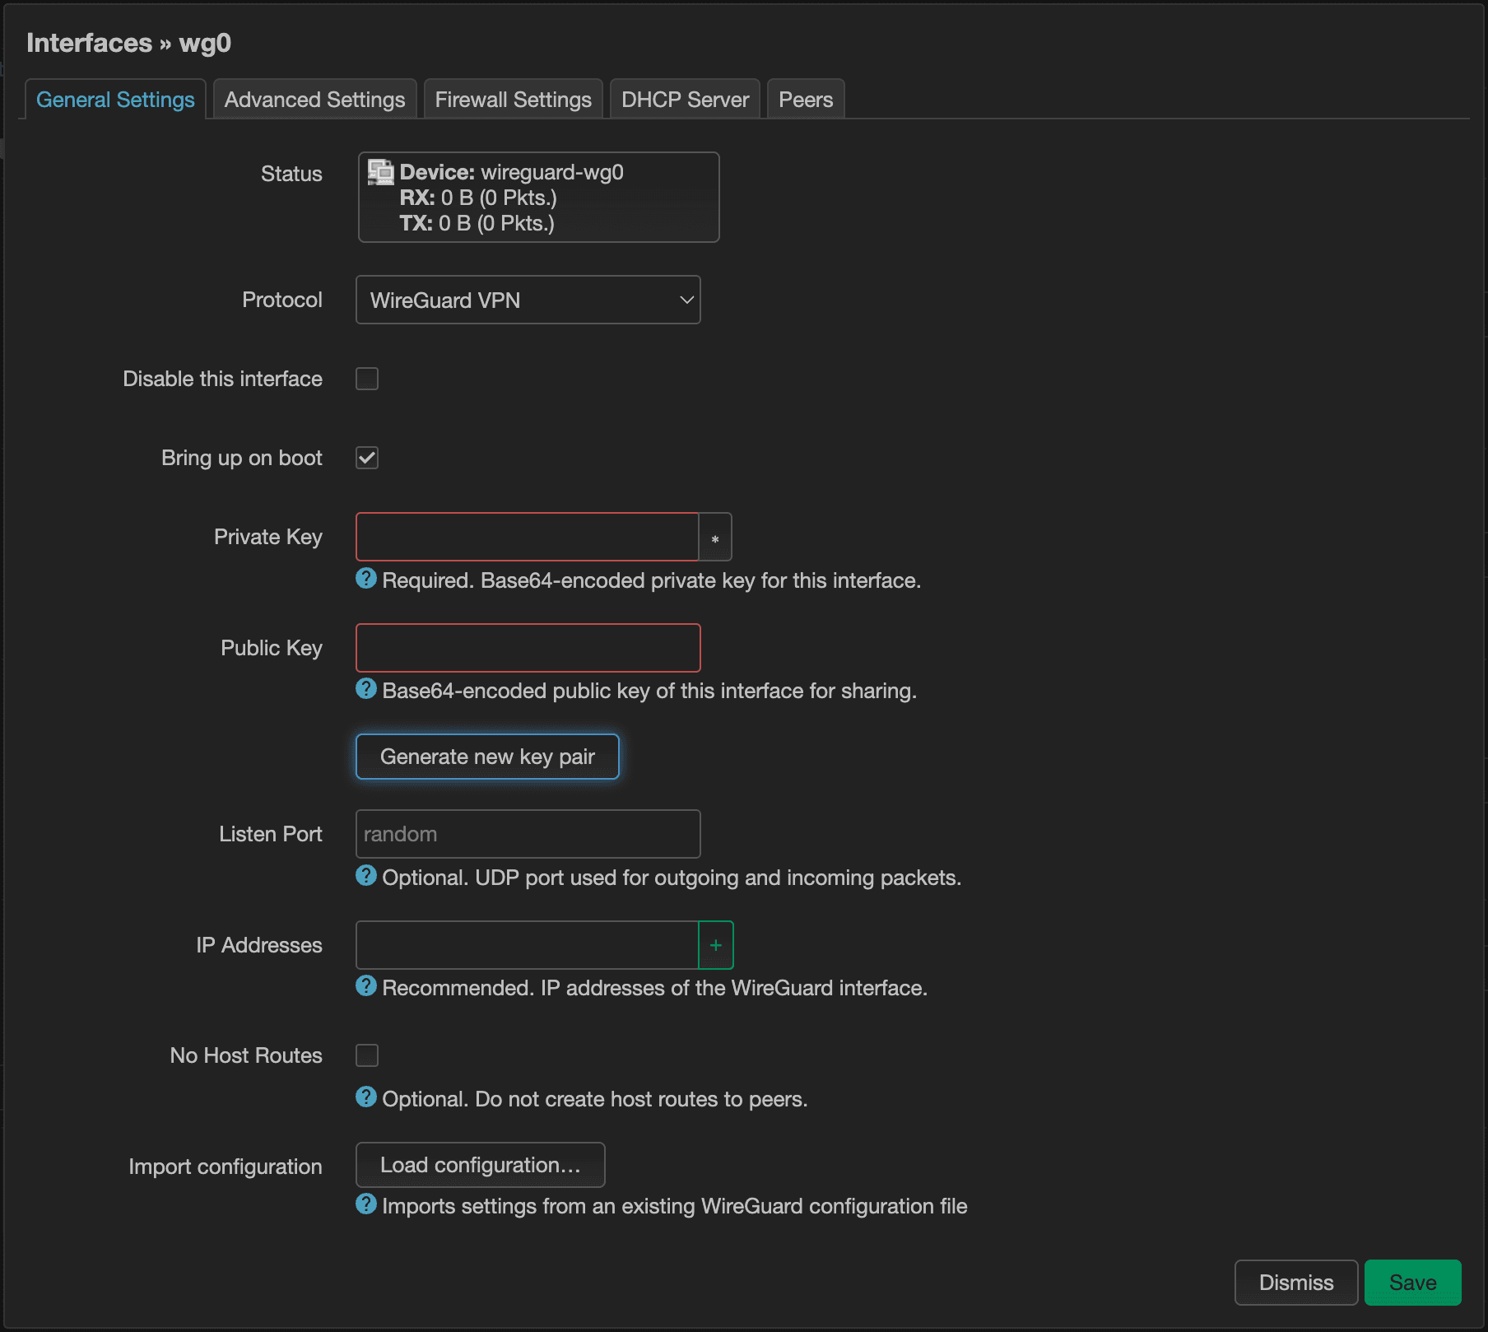Focus the Private Key input field
1488x1332 pixels.
(528, 537)
